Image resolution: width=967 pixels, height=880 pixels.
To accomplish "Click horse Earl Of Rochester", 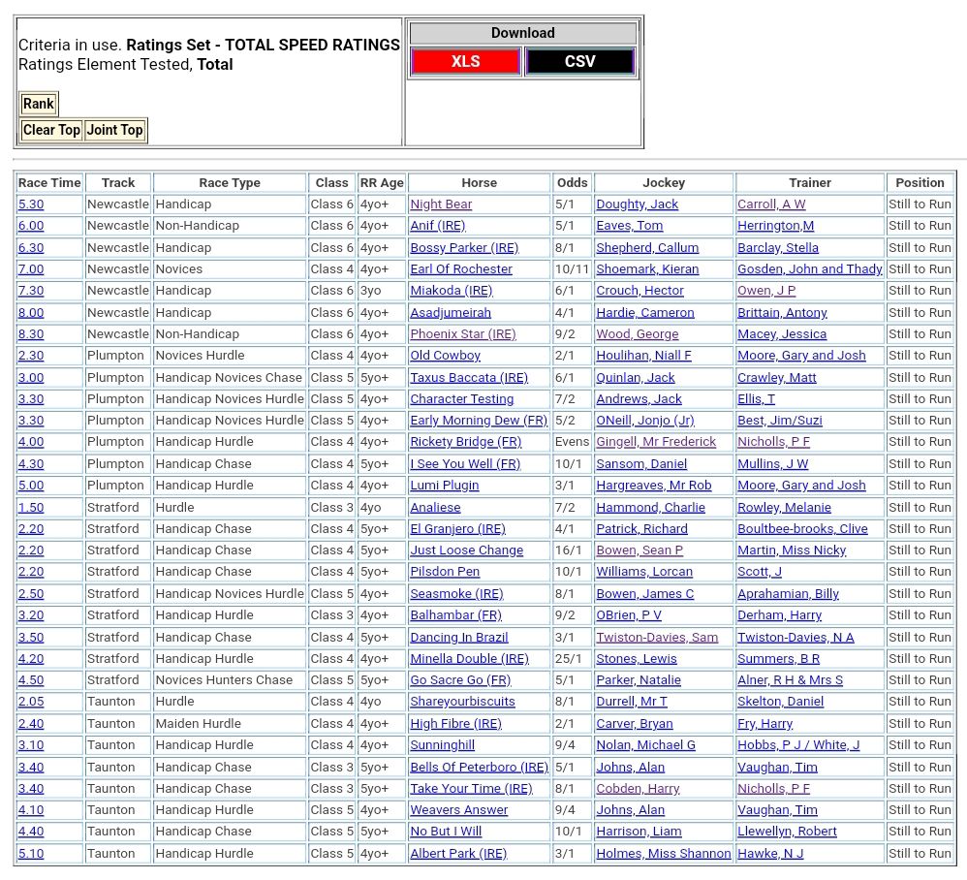I will pyautogui.click(x=461, y=269).
